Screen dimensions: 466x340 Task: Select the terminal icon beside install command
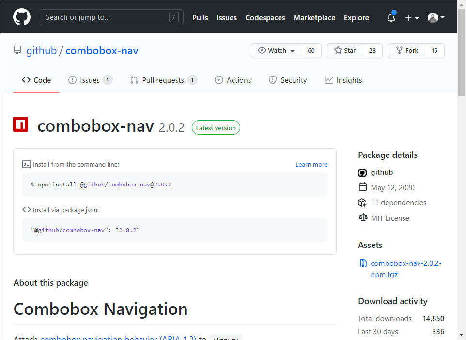27,164
